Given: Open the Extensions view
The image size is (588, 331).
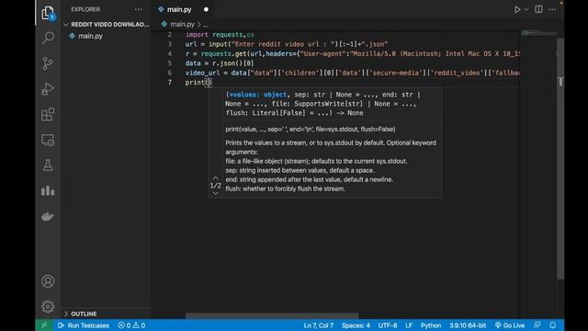Looking at the screenshot, I should coord(48,114).
